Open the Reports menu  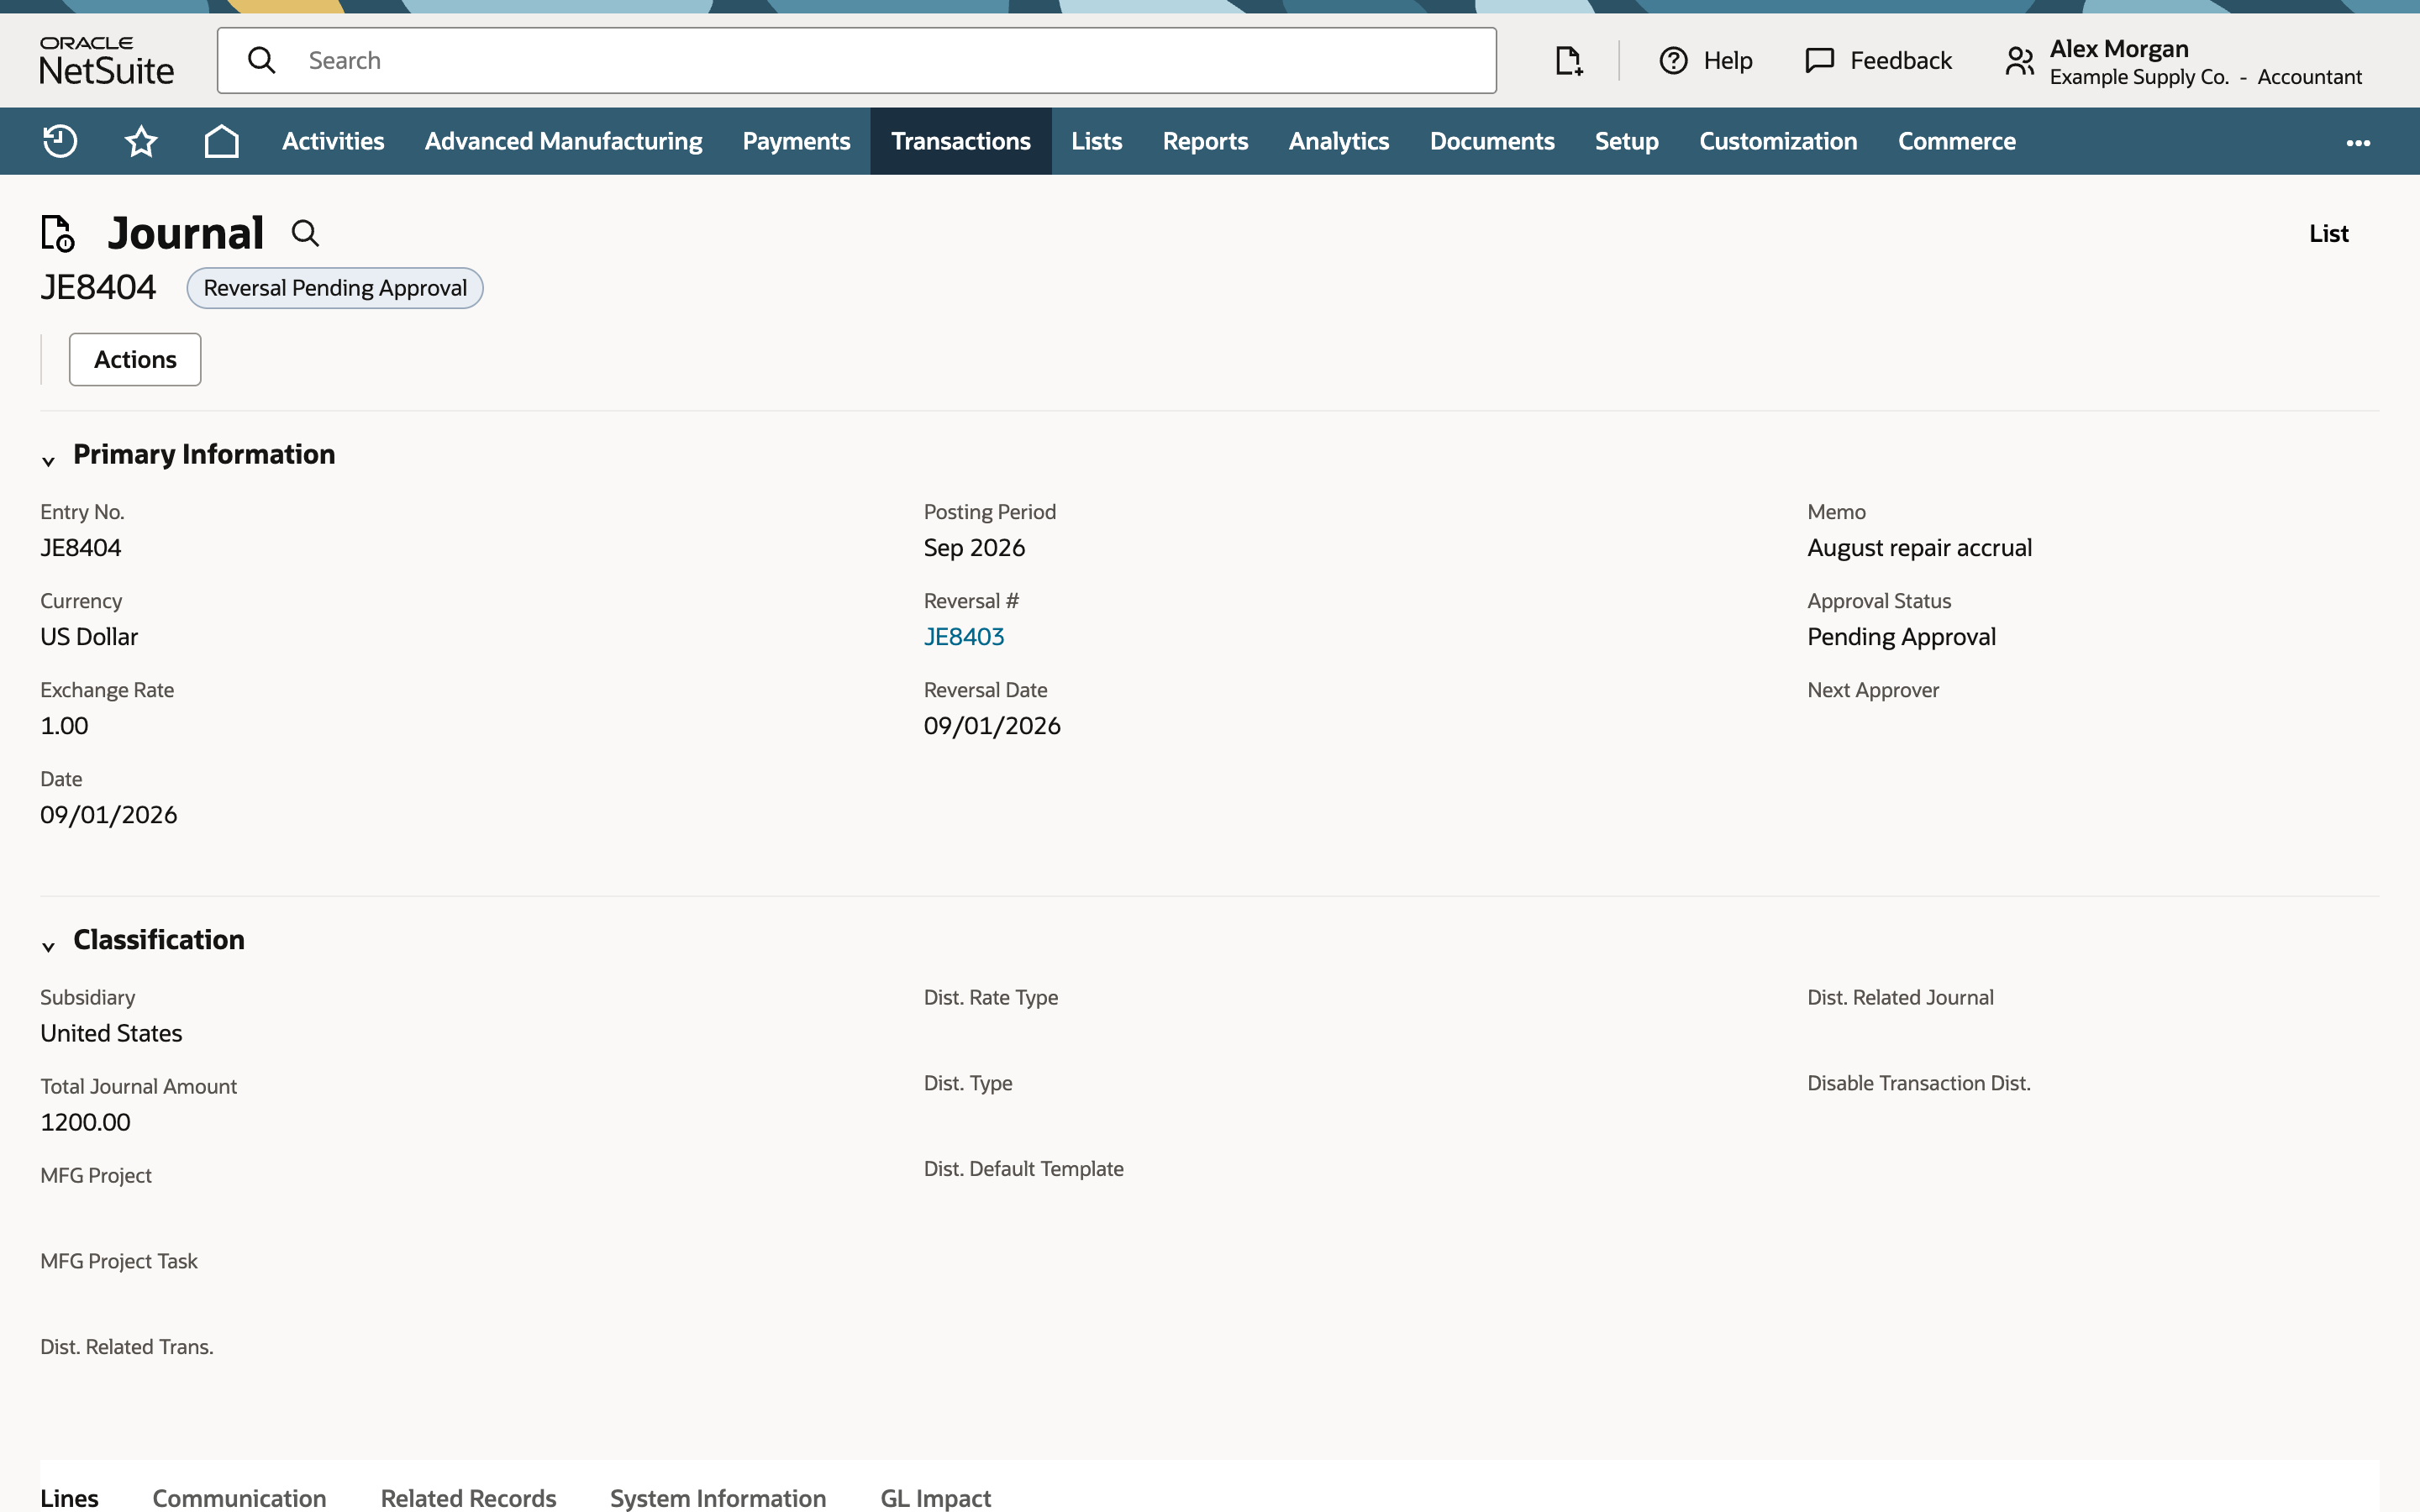(x=1205, y=141)
